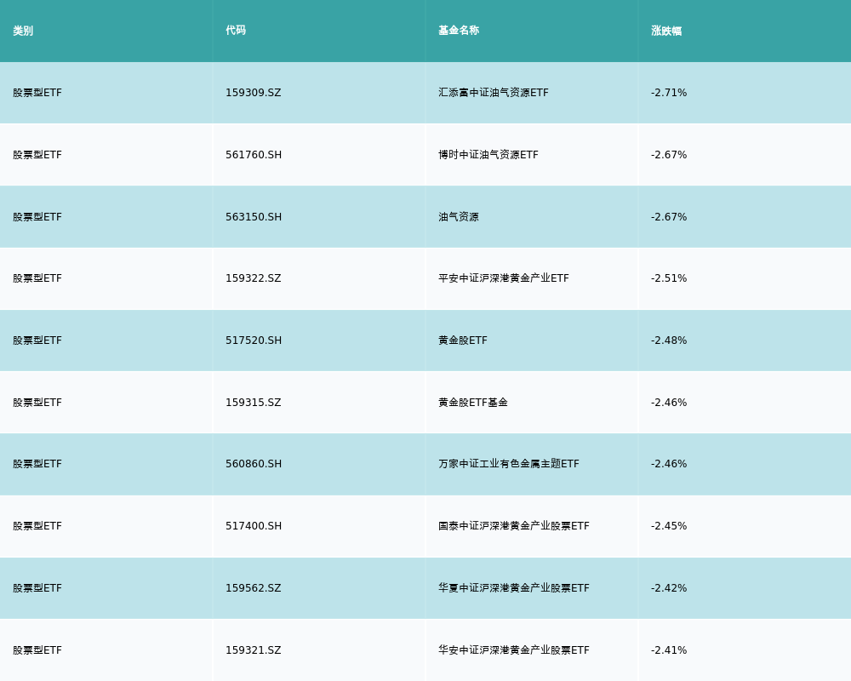Select code 563150.SH

pos(254,217)
